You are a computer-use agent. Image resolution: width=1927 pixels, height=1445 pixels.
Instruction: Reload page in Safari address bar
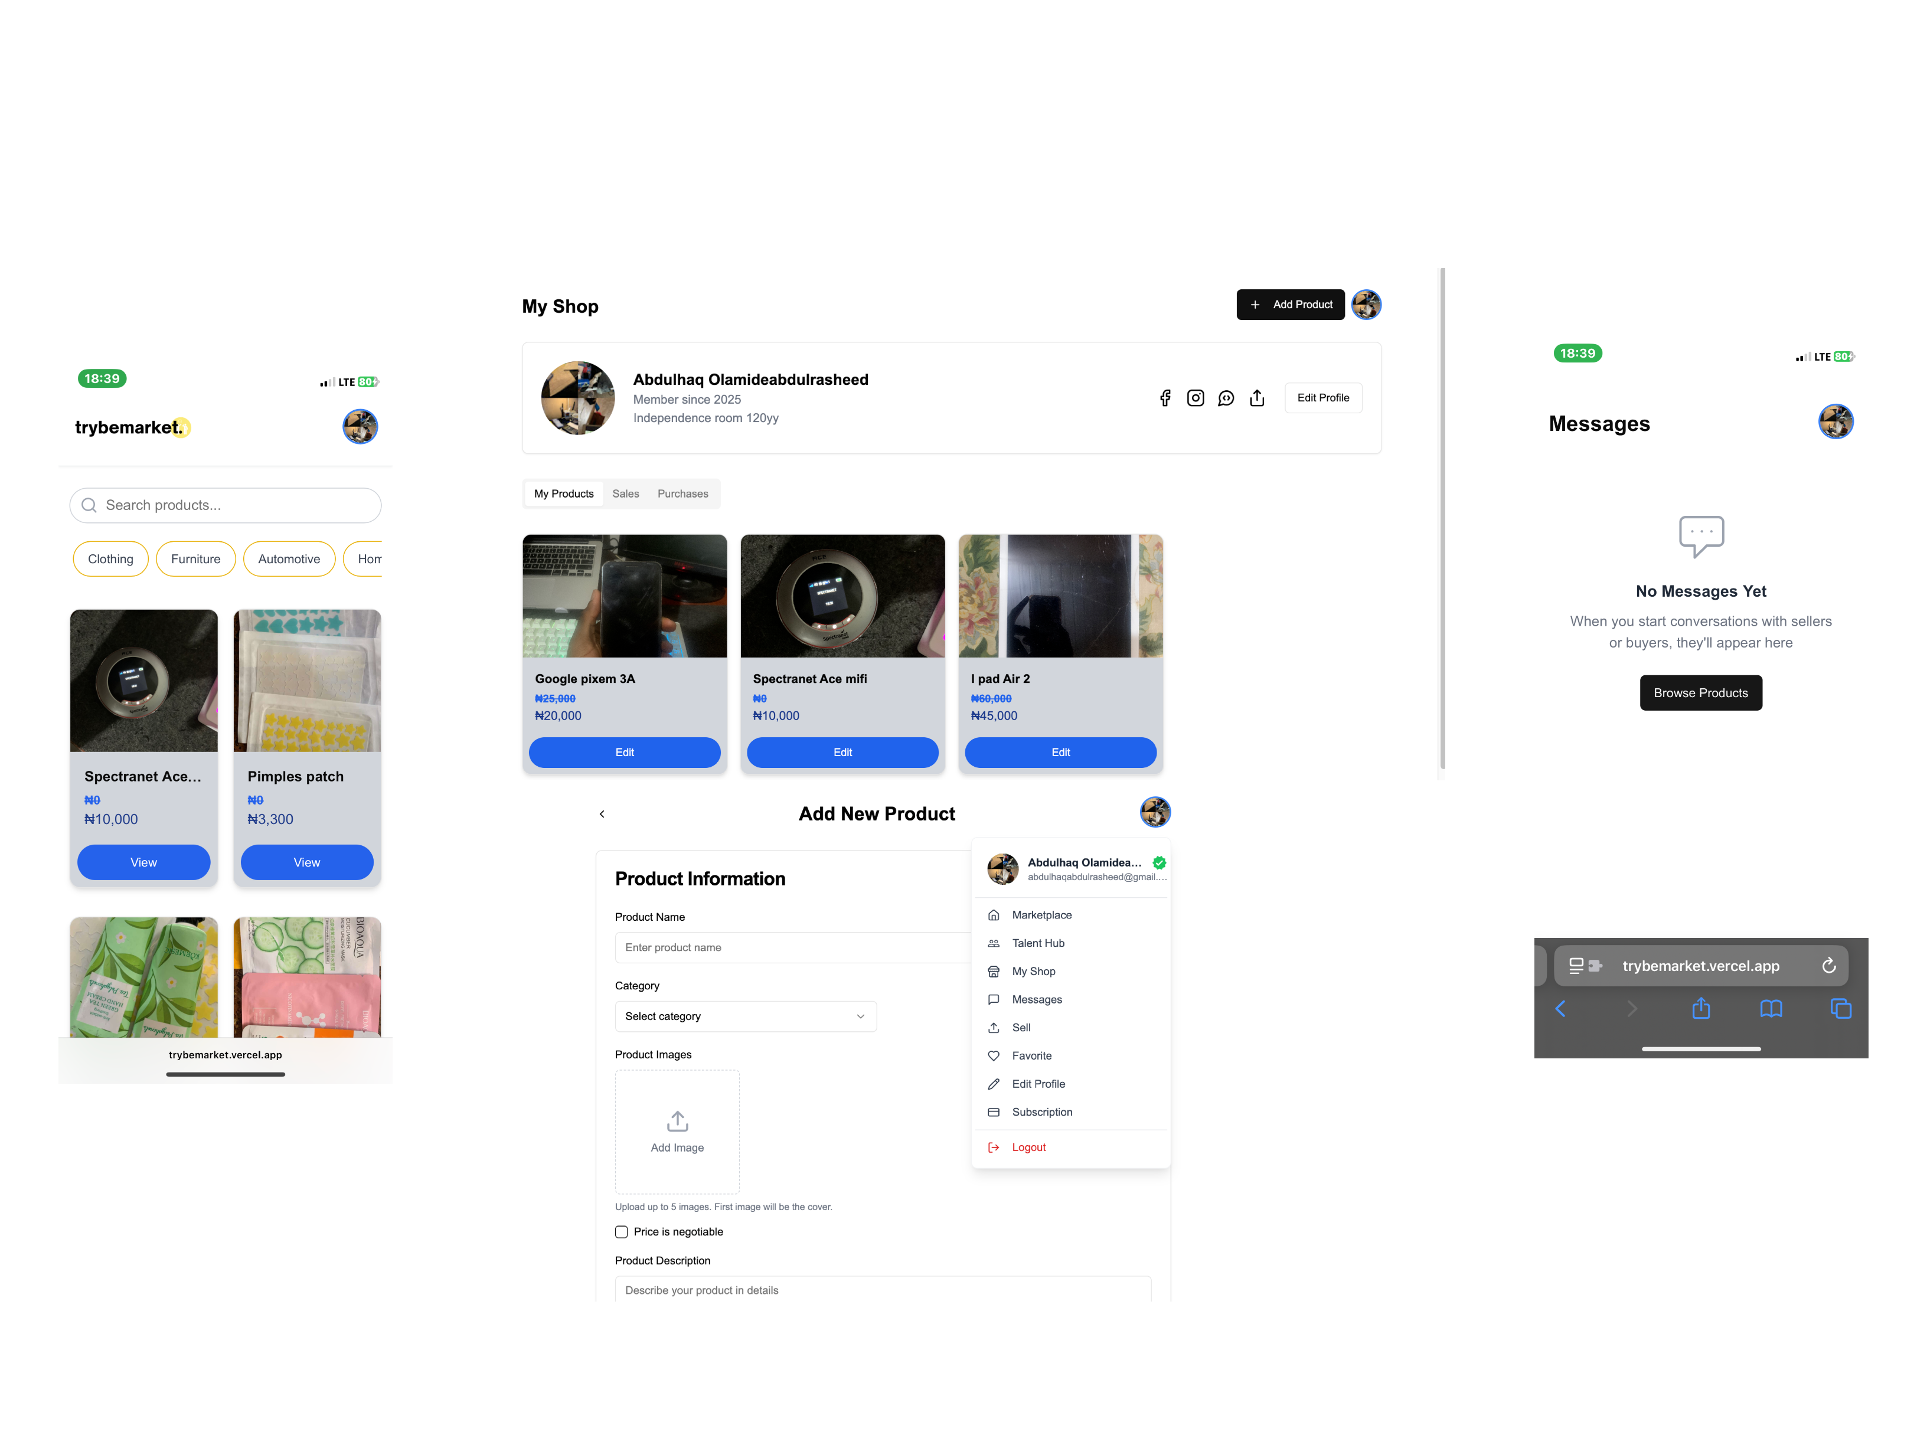pyautogui.click(x=1828, y=965)
